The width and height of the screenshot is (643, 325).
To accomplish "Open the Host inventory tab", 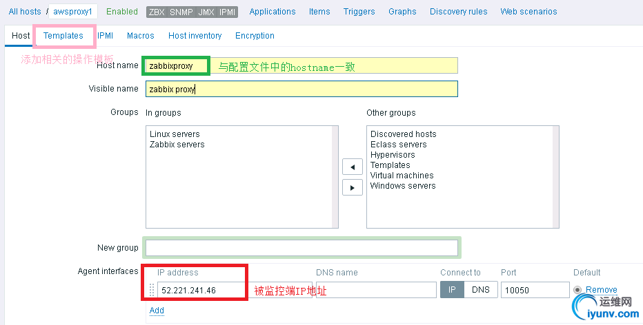I will (195, 36).
